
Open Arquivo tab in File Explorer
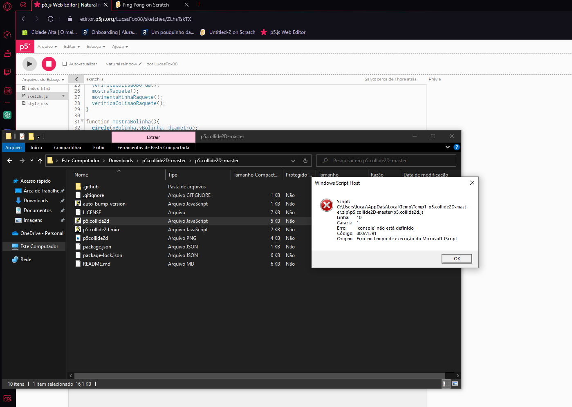tap(13, 148)
